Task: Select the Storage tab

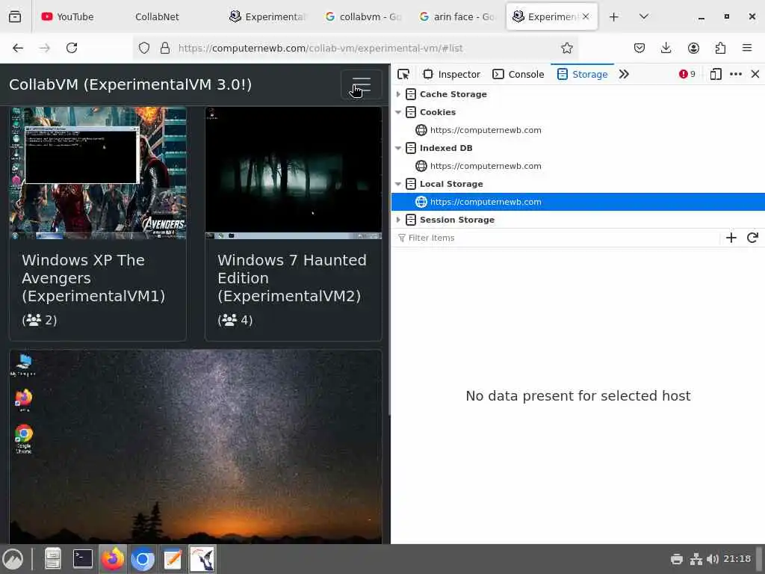Action: pyautogui.click(x=582, y=74)
